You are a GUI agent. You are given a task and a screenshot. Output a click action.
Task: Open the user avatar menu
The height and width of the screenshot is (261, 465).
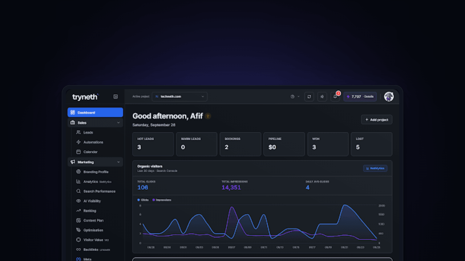389,96
